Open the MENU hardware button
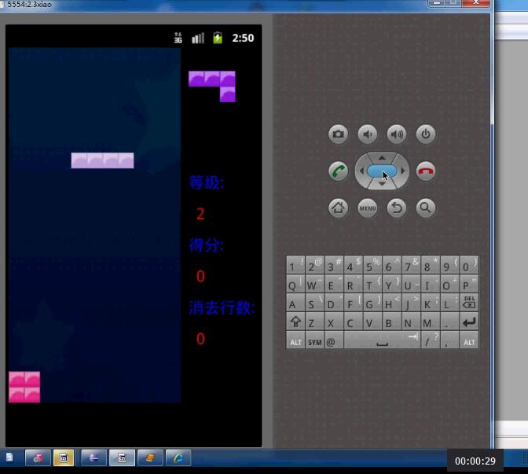528x474 pixels. pos(368,208)
